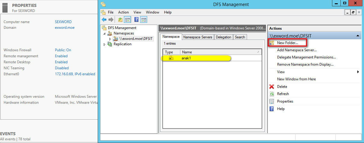Click New Window from Here action
Screen dimensions: 364x143
click(x=296, y=79)
